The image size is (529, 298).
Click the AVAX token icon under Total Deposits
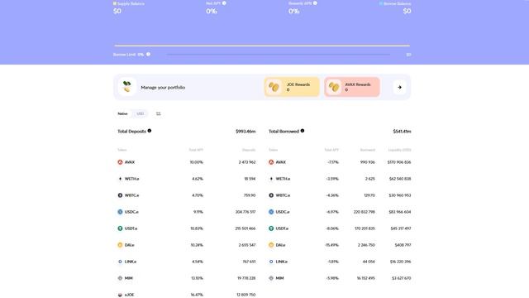[x=120, y=162]
